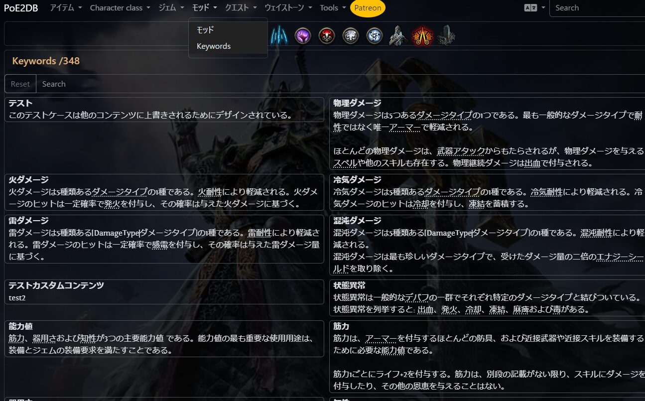This screenshot has width=645, height=401.
Task: Select the white beast head medallion icon
Action: [x=350, y=35]
